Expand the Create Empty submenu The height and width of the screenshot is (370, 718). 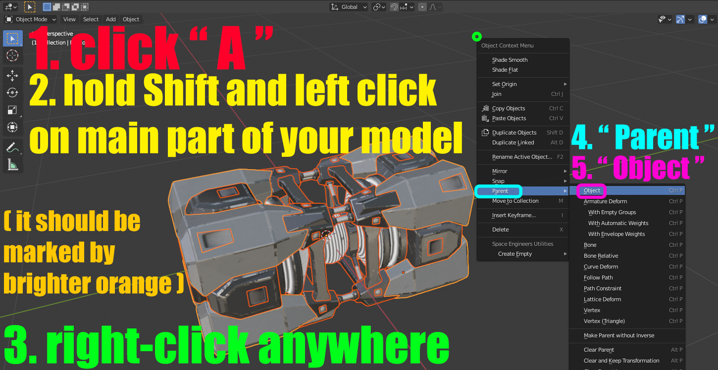pos(523,254)
